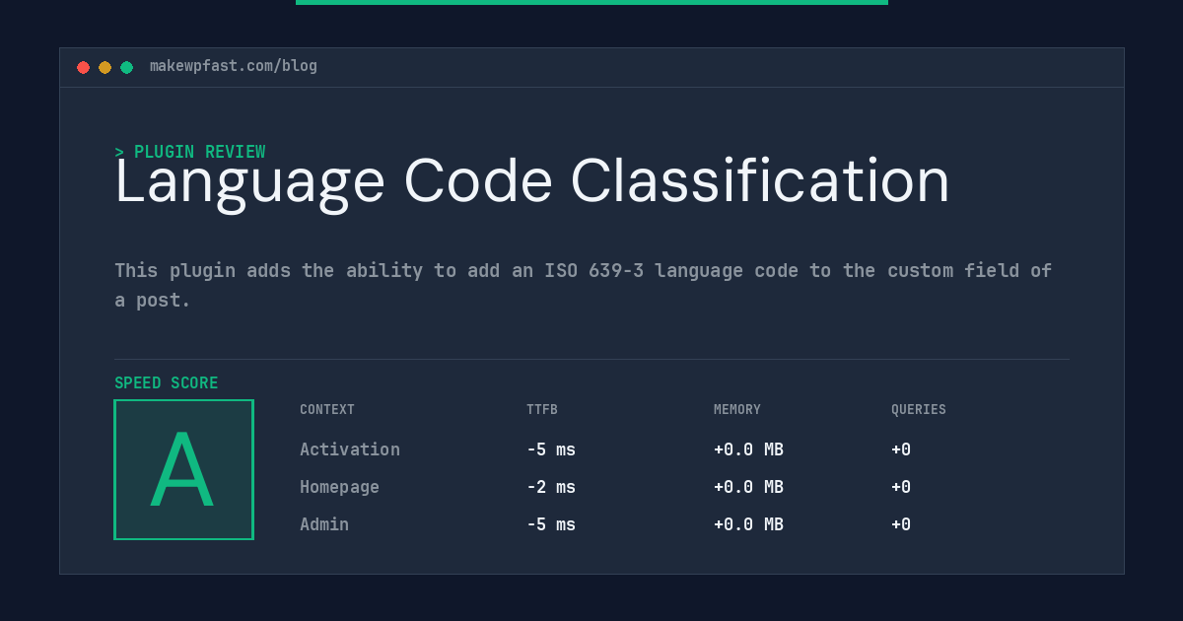Select the Homepage row label
The height and width of the screenshot is (621, 1183).
tap(339, 487)
